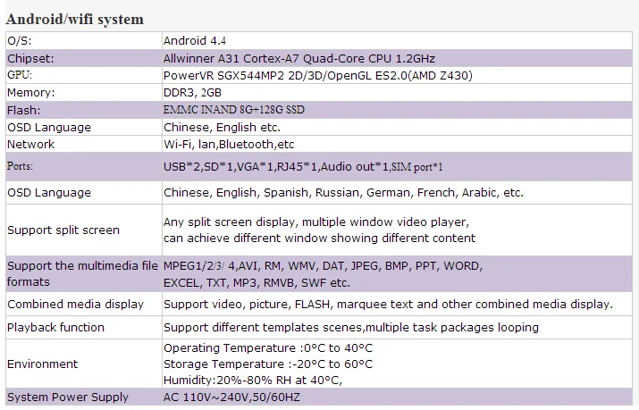Viewport: 639px width, 410px height.
Task: Select the "Android 4.4" value cell
Action: click(x=194, y=40)
